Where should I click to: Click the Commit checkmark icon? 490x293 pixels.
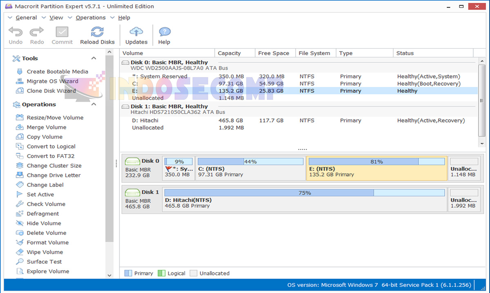(x=62, y=32)
